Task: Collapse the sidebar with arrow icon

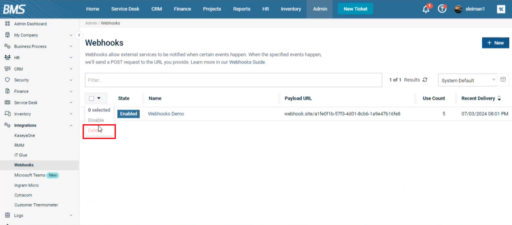Action: click(x=79, y=35)
